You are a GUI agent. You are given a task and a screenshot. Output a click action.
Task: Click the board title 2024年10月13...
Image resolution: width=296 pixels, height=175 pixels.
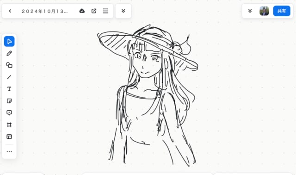tap(45, 11)
